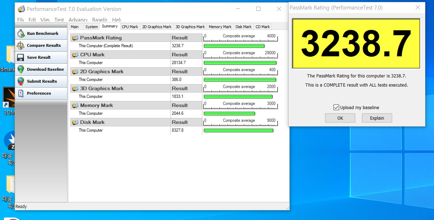The width and height of the screenshot is (434, 220).
Task: Click the 3D Graphics Mark row icon
Action: coord(75,88)
